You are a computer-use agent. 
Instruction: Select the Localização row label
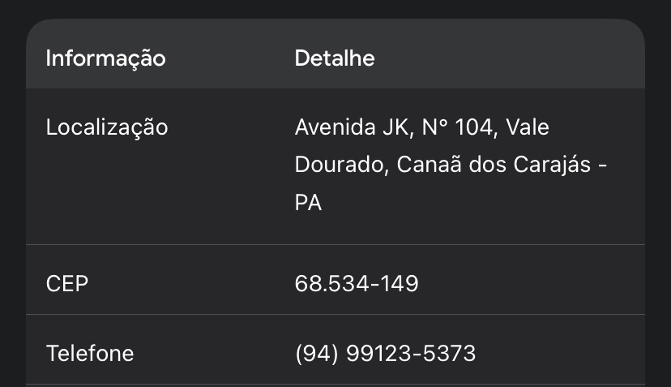107,127
